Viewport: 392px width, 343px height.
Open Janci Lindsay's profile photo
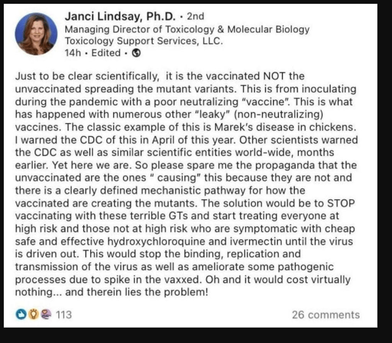tap(36, 34)
